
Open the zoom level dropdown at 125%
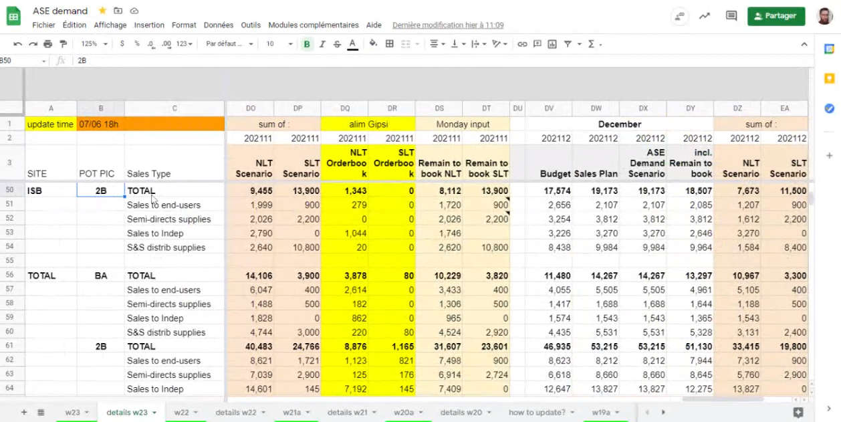94,44
